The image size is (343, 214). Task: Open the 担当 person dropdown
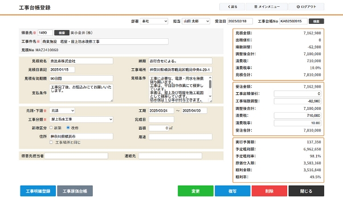click(x=196, y=21)
